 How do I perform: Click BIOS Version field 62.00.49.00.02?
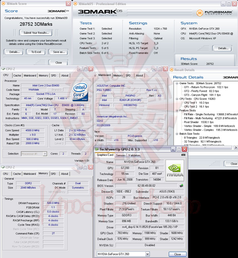(x=146, y=186)
